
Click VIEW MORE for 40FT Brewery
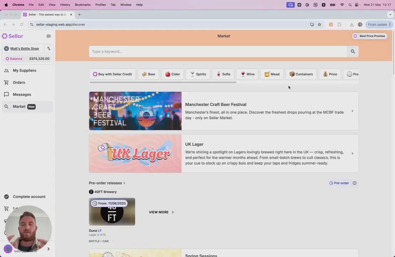tap(161, 212)
